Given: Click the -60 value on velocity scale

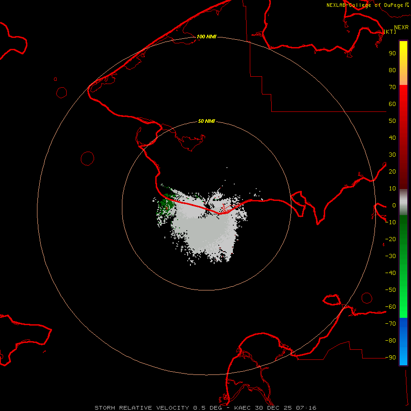Looking at the screenshot, I should tap(390, 307).
